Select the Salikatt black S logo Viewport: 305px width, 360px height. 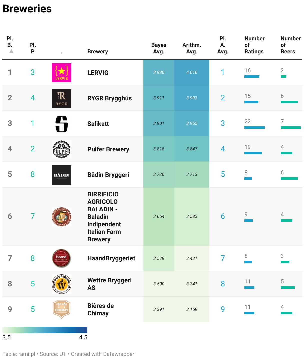[x=62, y=124]
